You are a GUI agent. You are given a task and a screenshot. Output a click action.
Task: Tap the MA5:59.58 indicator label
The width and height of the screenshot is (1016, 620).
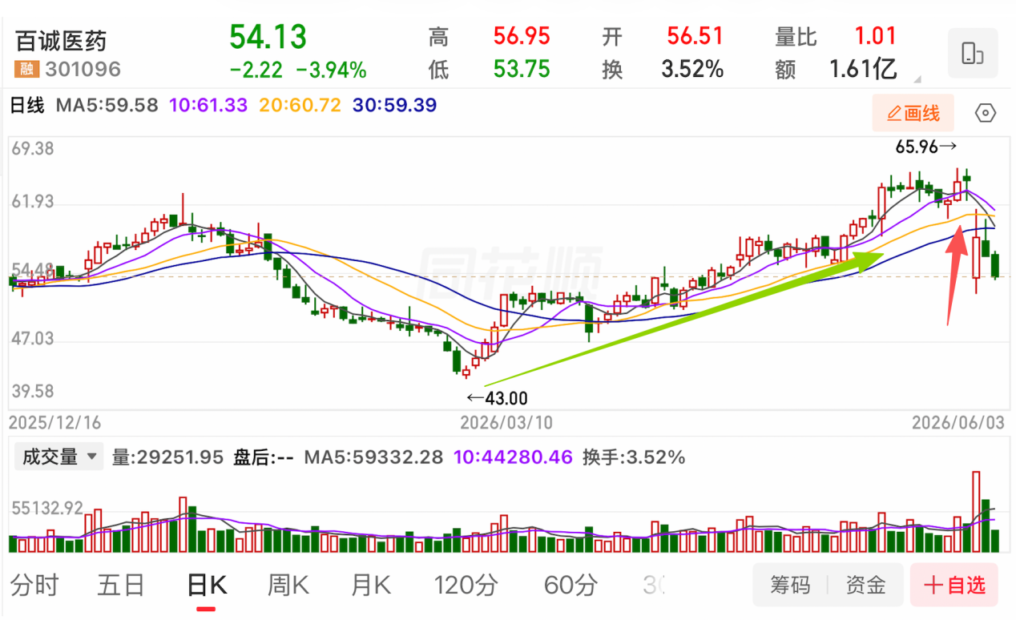(107, 105)
